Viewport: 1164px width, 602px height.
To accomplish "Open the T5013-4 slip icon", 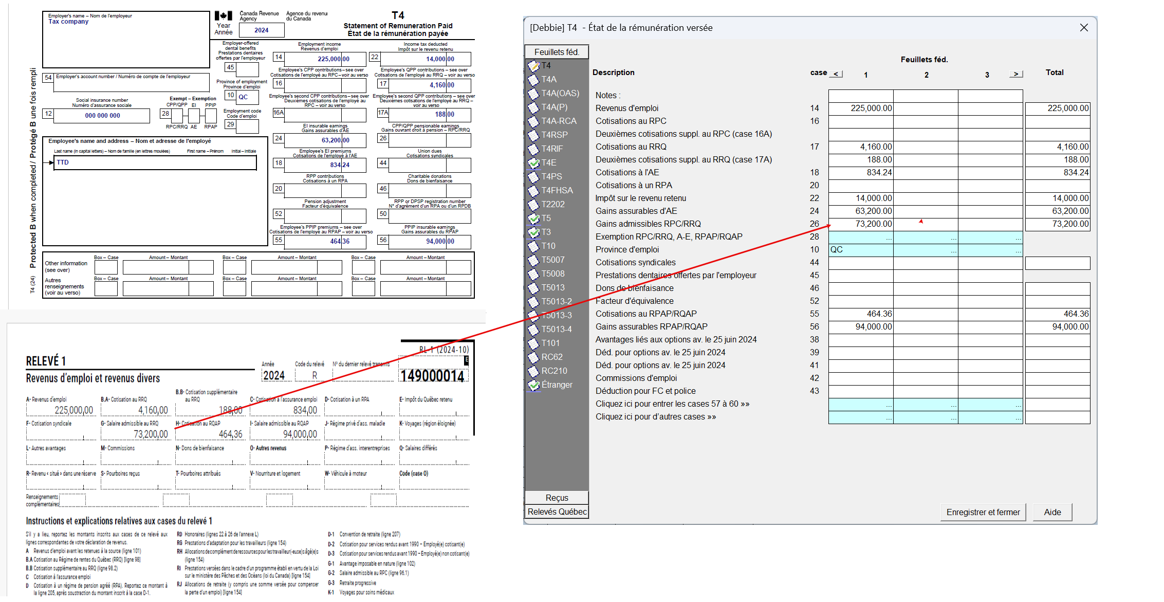I will 533,330.
